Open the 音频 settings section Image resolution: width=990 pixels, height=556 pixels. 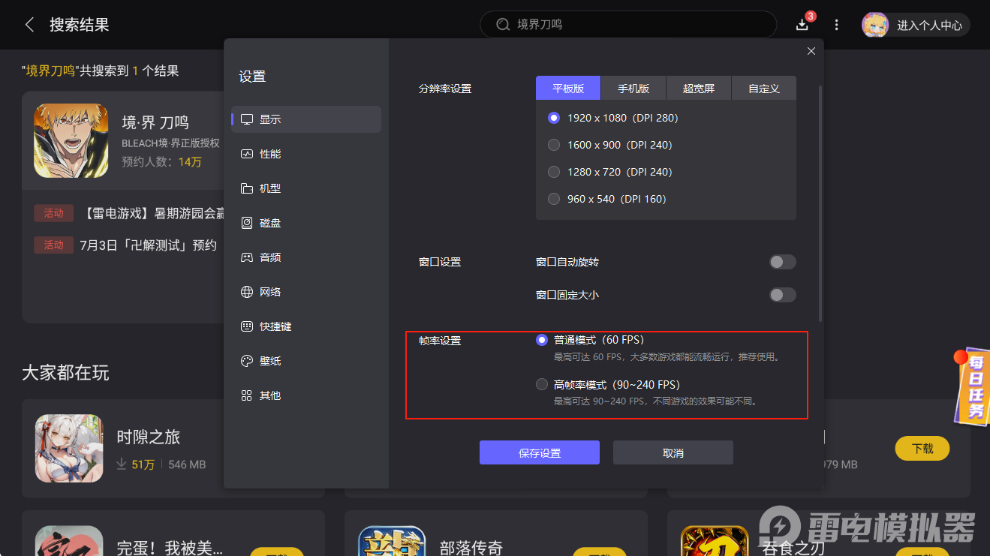(306, 257)
